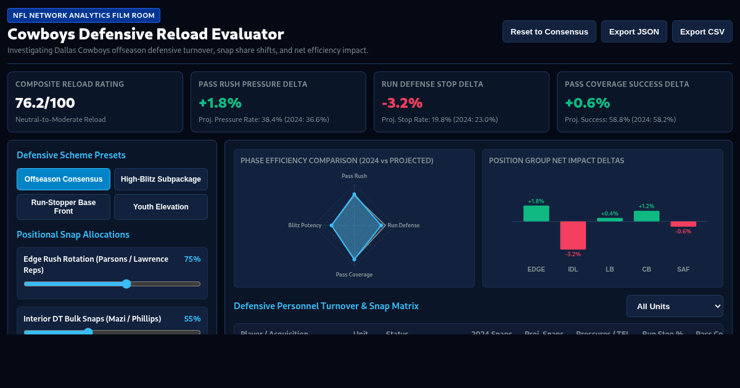The width and height of the screenshot is (740, 388).
Task: Click Positional Snap Allocations heading
Action: (x=73, y=235)
